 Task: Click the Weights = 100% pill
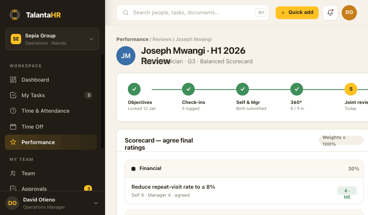341,141
